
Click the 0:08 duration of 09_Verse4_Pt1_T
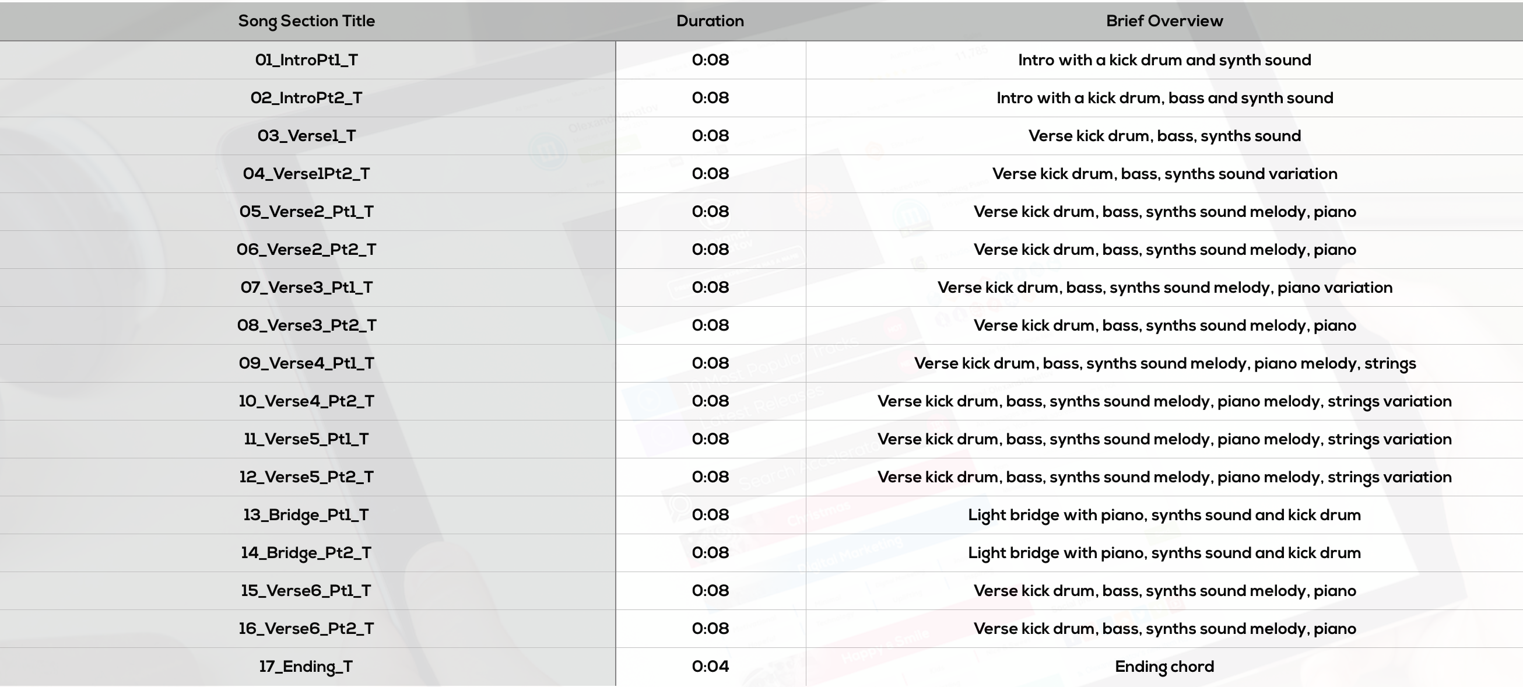710,362
